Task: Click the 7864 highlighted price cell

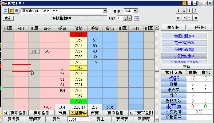Action: (78, 68)
